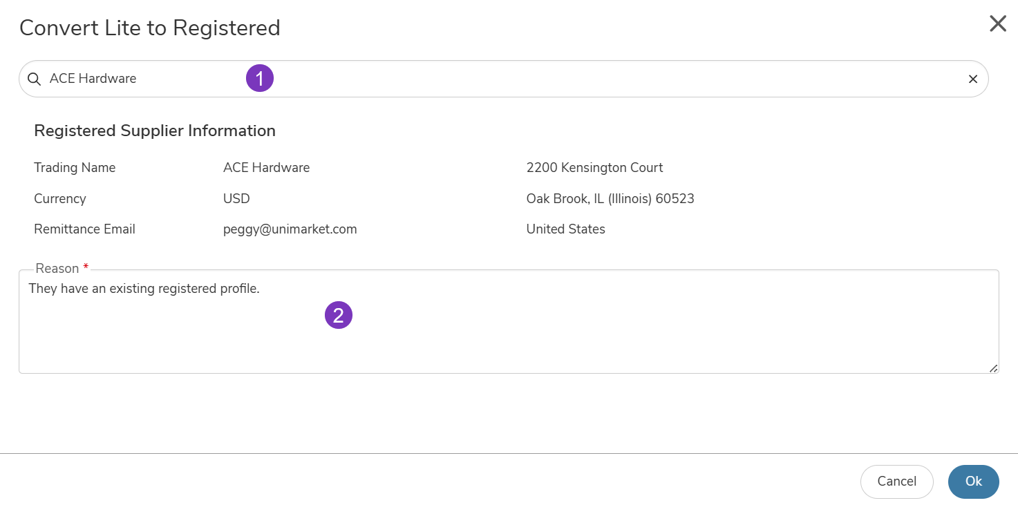Click the Oak Brook, IL address line
Screen dimensions: 1018x505
[610, 199]
